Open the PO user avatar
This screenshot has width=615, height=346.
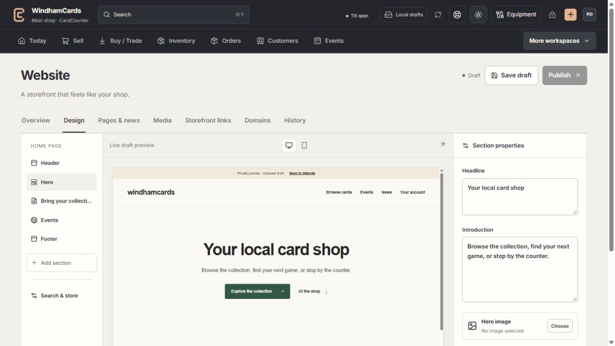(589, 15)
